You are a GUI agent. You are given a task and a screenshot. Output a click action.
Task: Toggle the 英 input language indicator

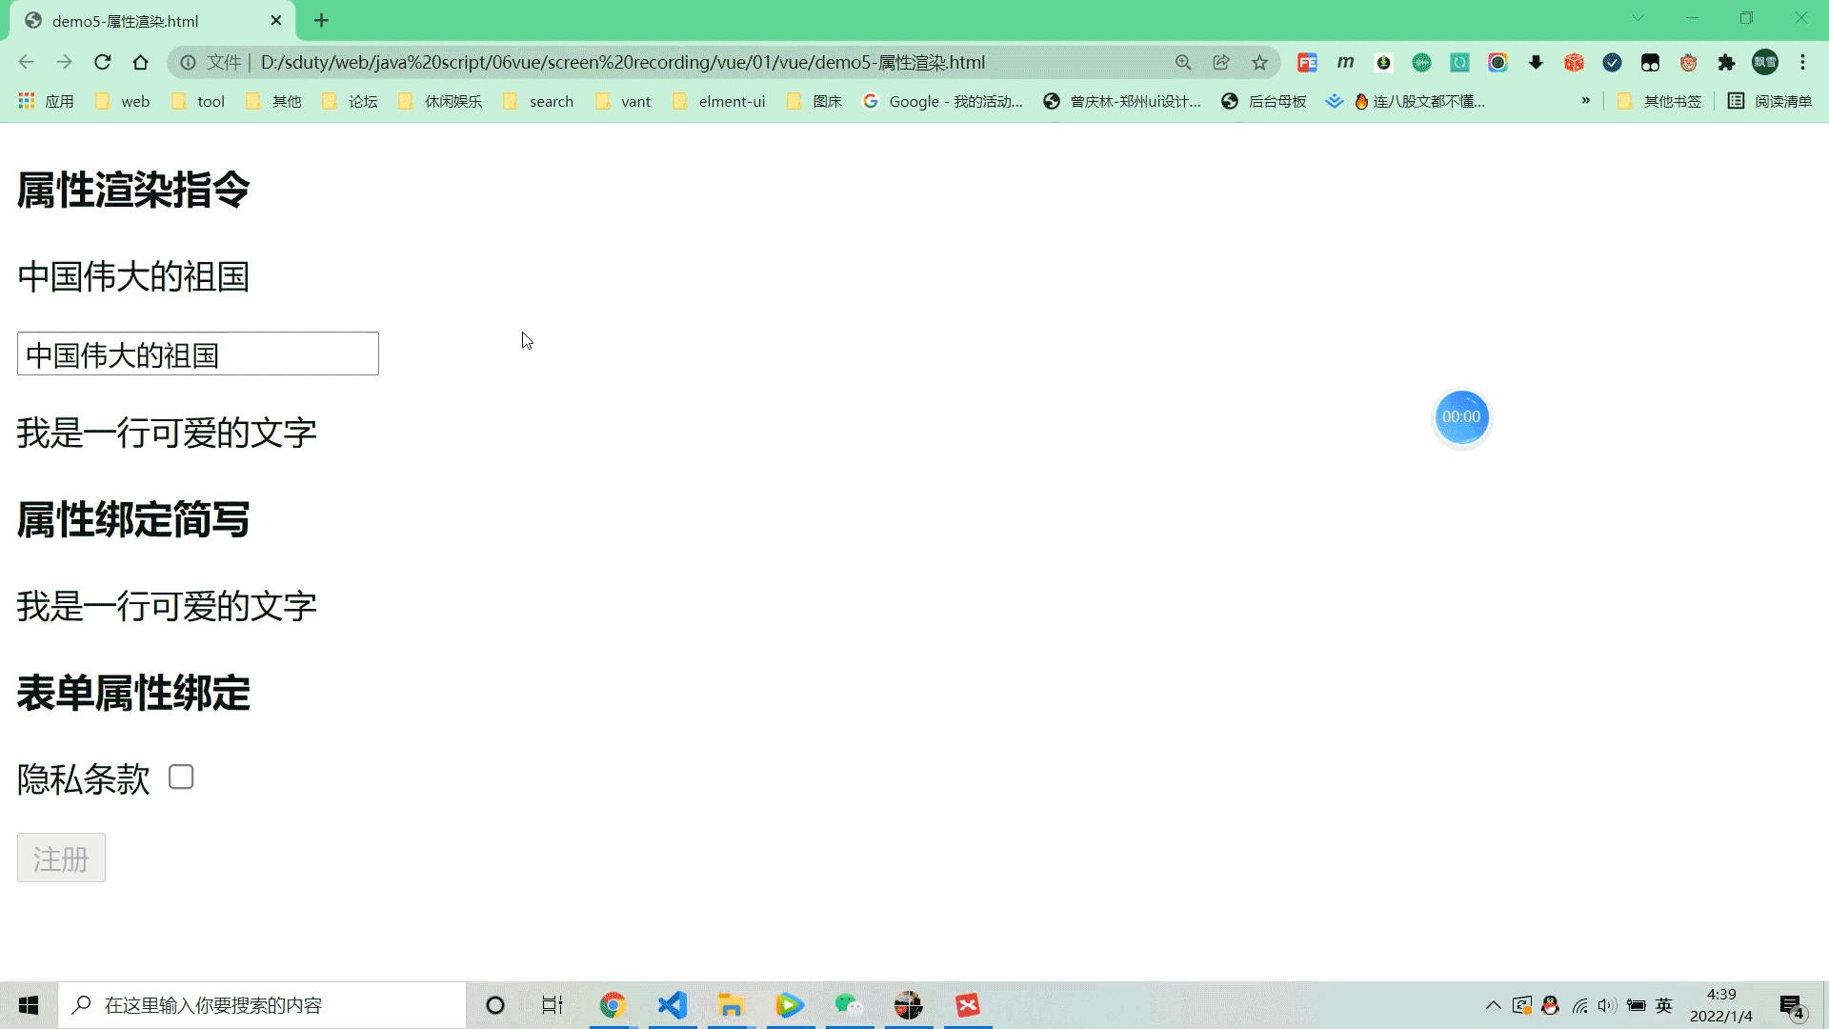click(1664, 1005)
